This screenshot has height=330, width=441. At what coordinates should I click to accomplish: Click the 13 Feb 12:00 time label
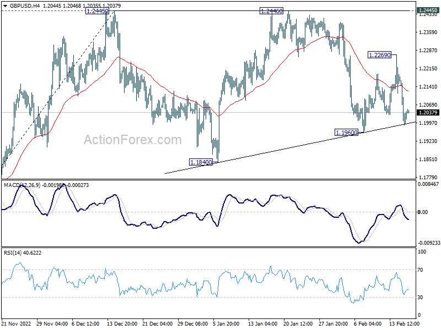coord(404,323)
